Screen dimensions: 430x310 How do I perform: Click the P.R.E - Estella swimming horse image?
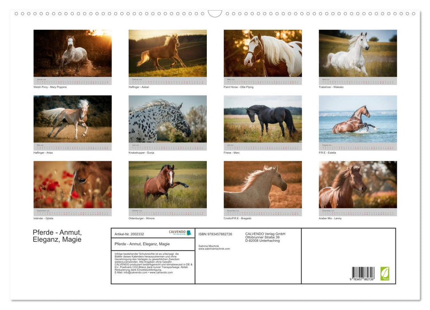point(357,118)
